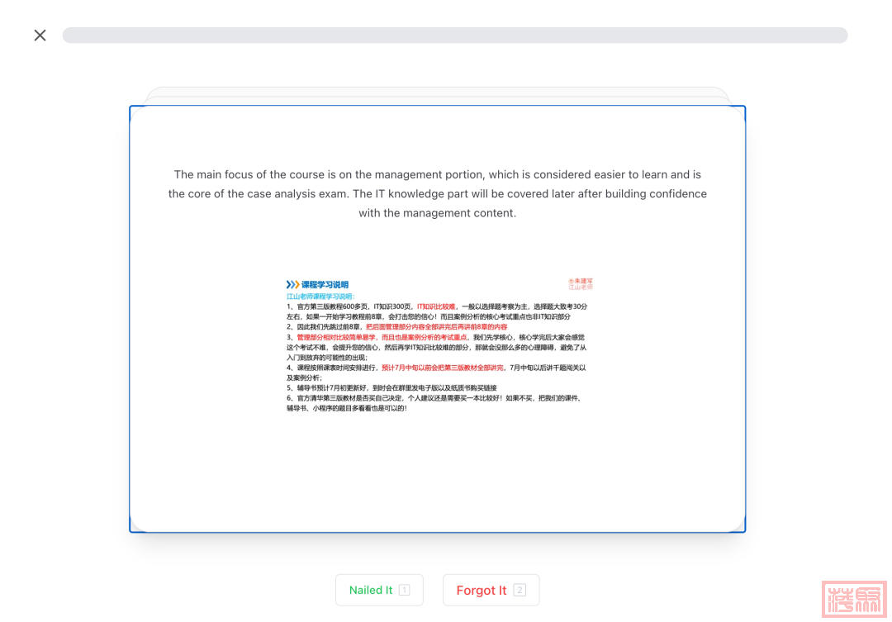Screen dimensions: 892x622
Task: Click the review progress bar at top
Action: 454,35
